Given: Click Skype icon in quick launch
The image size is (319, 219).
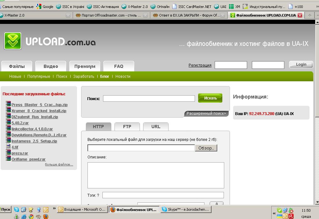Looking at the screenshot, I should pos(16,209).
